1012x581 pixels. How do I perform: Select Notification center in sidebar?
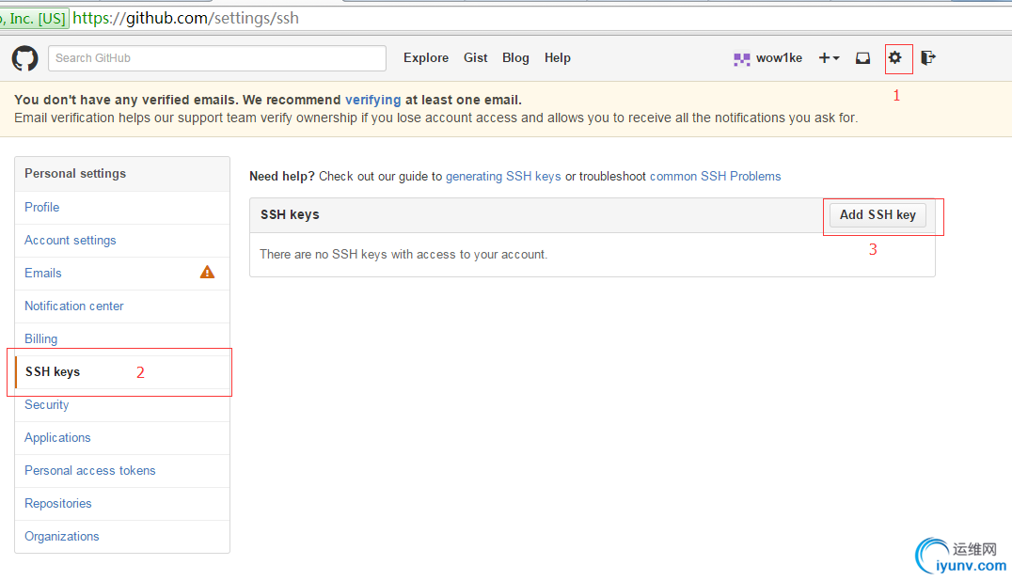click(x=122, y=306)
